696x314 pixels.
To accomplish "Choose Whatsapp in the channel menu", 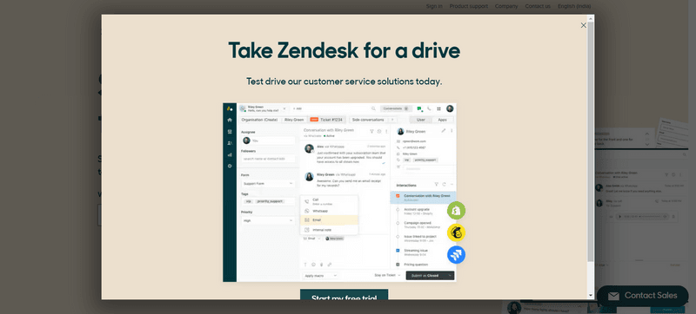I will [329, 211].
